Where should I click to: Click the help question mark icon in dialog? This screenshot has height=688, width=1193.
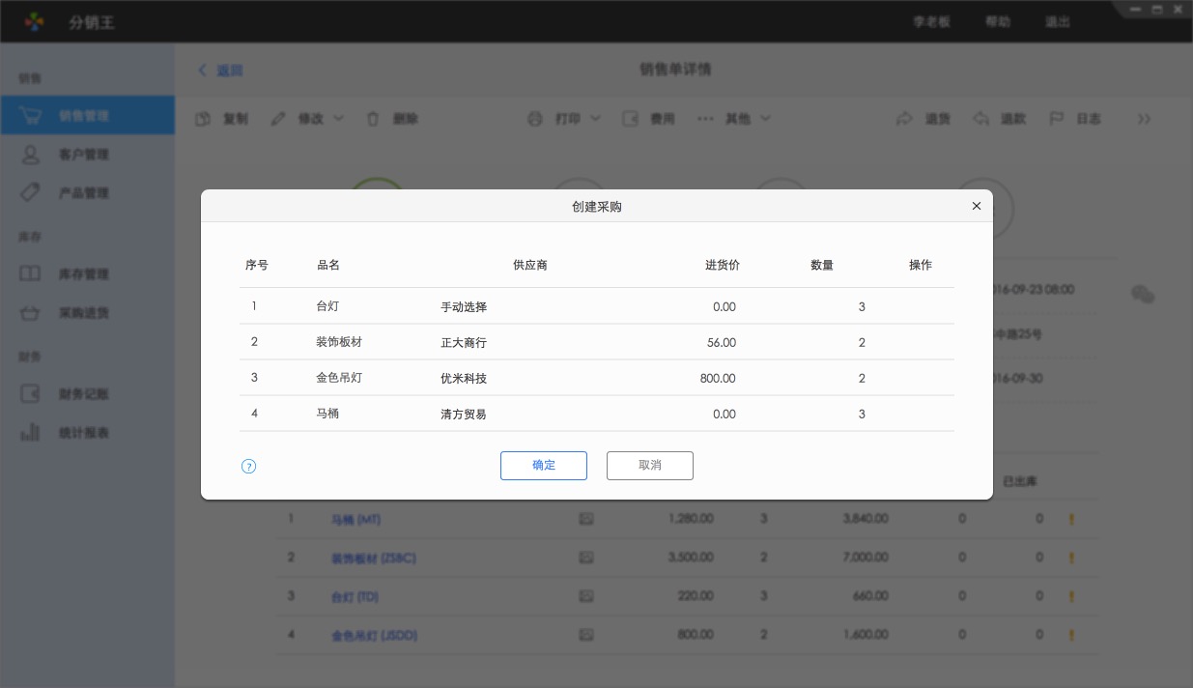click(248, 467)
